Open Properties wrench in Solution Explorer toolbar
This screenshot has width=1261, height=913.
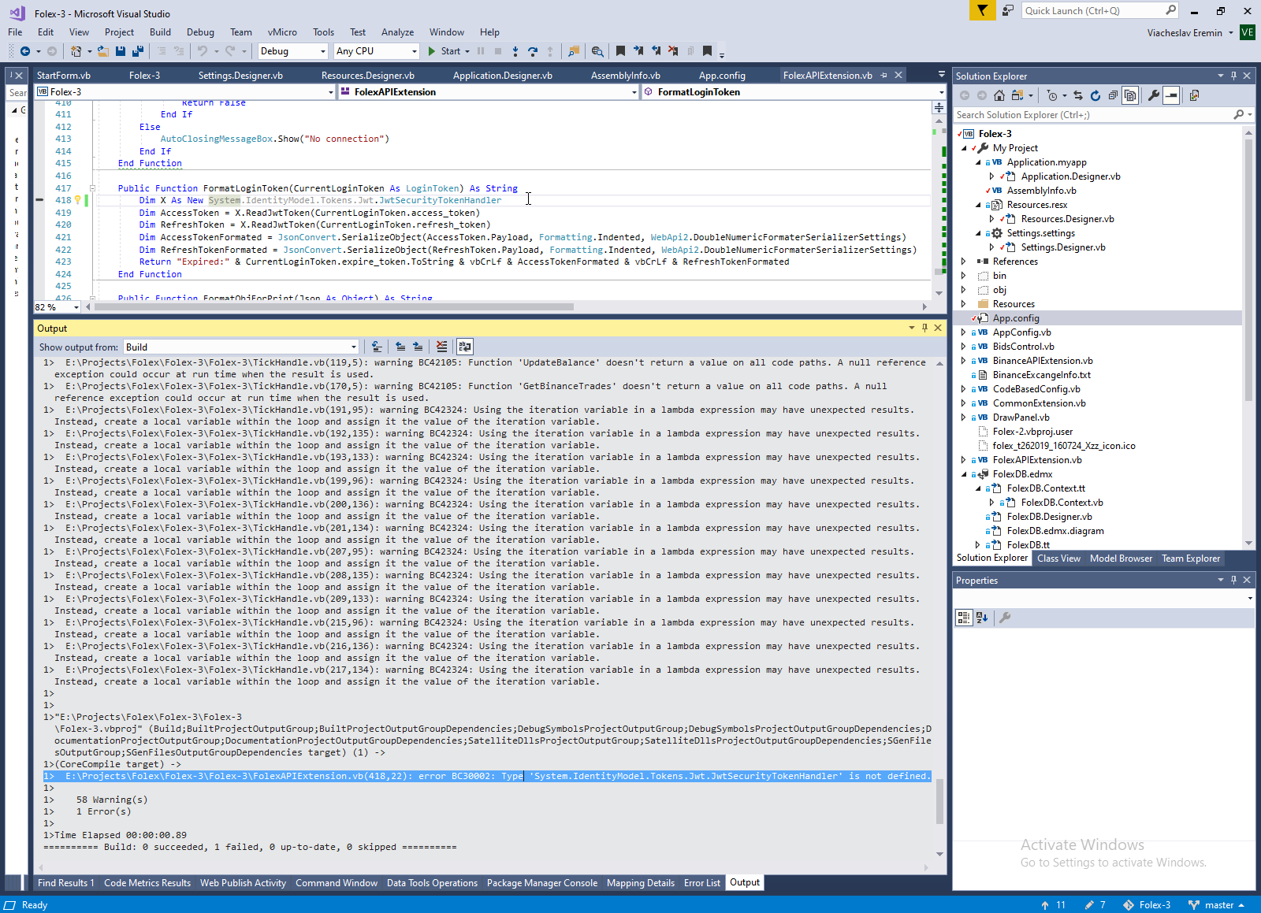(x=1154, y=95)
